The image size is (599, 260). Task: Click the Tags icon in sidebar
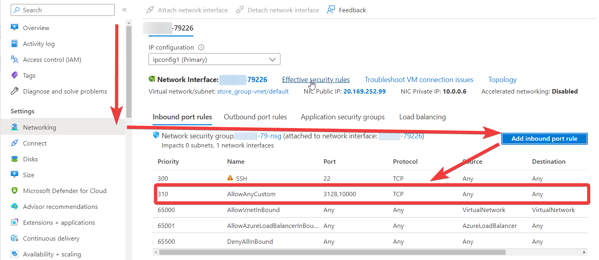click(x=15, y=75)
